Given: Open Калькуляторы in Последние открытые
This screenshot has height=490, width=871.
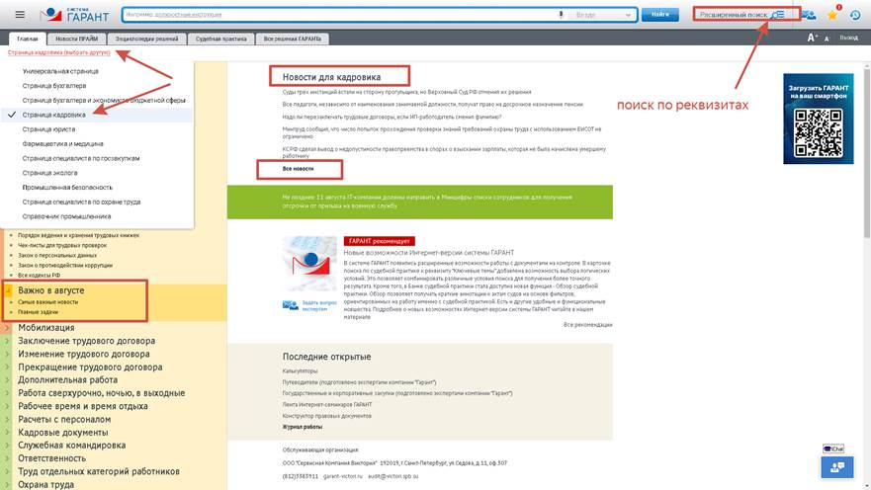Looking at the screenshot, I should (x=300, y=370).
